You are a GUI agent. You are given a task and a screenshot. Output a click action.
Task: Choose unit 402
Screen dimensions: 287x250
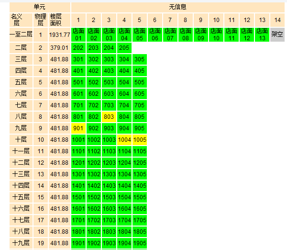(94, 71)
